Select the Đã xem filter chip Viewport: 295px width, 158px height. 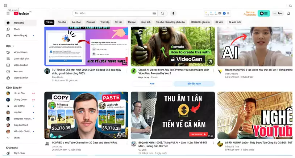click(219, 22)
